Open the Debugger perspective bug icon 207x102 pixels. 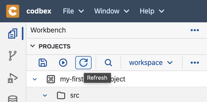point(13,78)
